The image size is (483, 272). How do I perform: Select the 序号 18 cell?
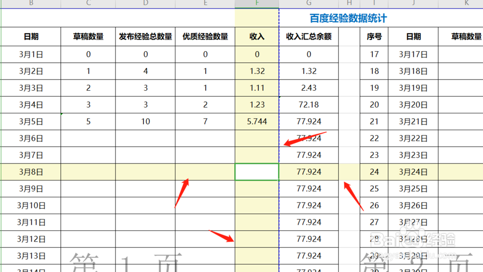click(x=374, y=71)
